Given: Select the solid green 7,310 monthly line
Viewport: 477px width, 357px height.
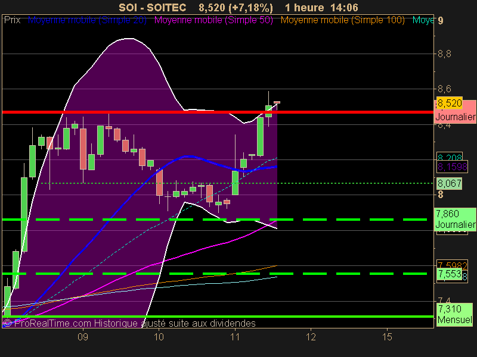Looking at the screenshot, I should pyautogui.click(x=218, y=317).
